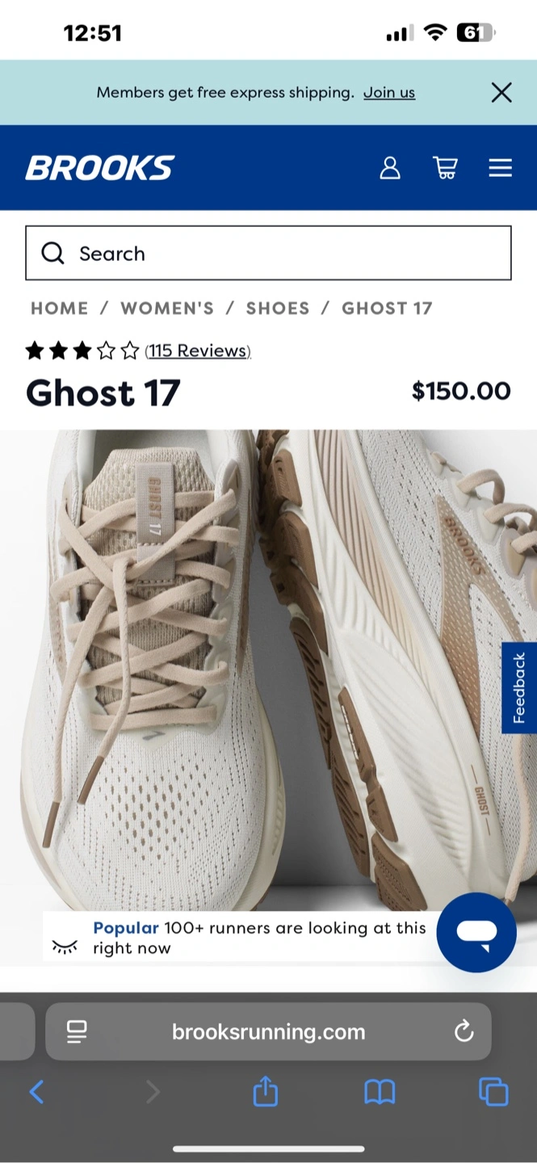Go to WOMEN'S breadcrumb
The width and height of the screenshot is (537, 1163).
[x=167, y=308]
